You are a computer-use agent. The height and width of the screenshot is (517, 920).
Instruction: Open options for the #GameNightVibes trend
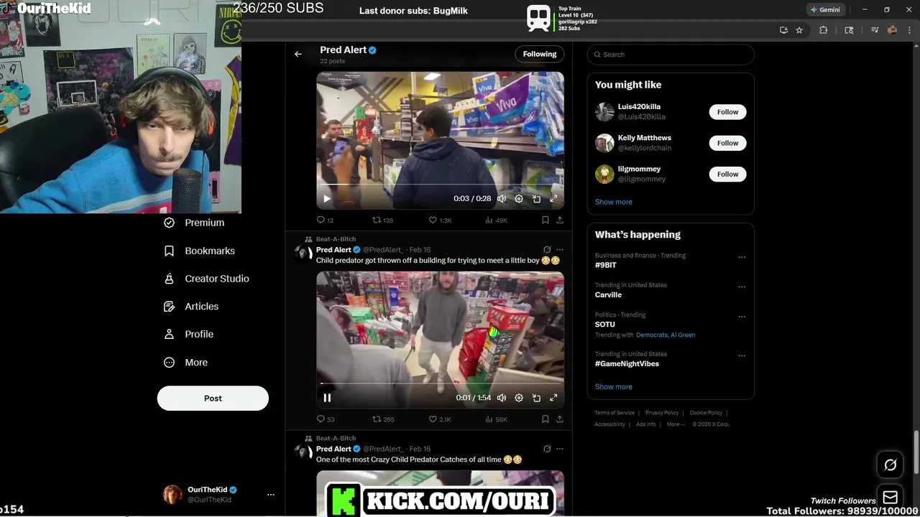point(742,356)
